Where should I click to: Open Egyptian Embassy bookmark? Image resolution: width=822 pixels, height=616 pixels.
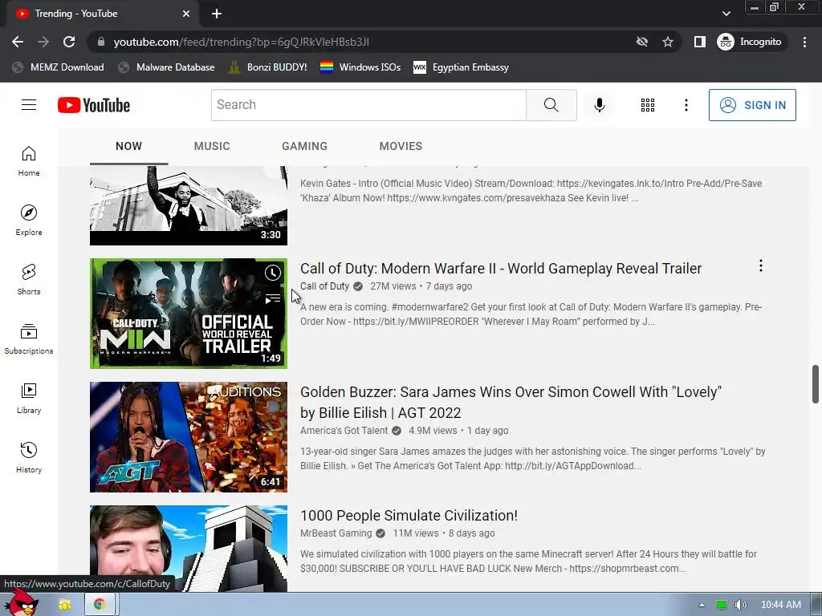coord(462,67)
